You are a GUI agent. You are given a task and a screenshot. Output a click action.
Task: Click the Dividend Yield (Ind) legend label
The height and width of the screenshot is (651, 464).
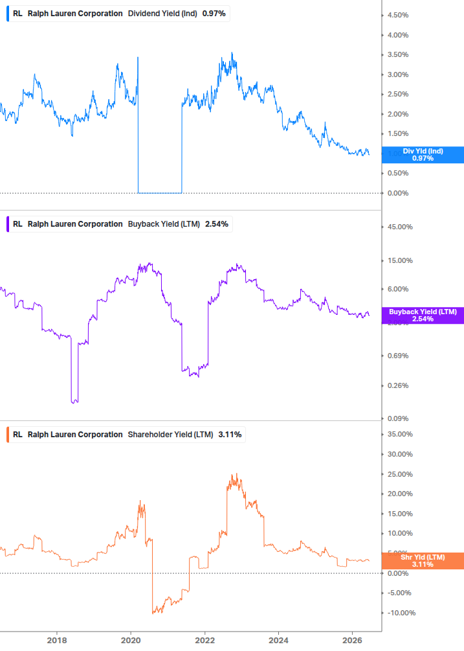pos(162,14)
